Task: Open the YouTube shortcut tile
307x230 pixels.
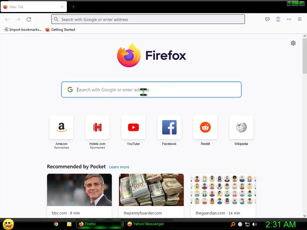Action: [x=133, y=128]
